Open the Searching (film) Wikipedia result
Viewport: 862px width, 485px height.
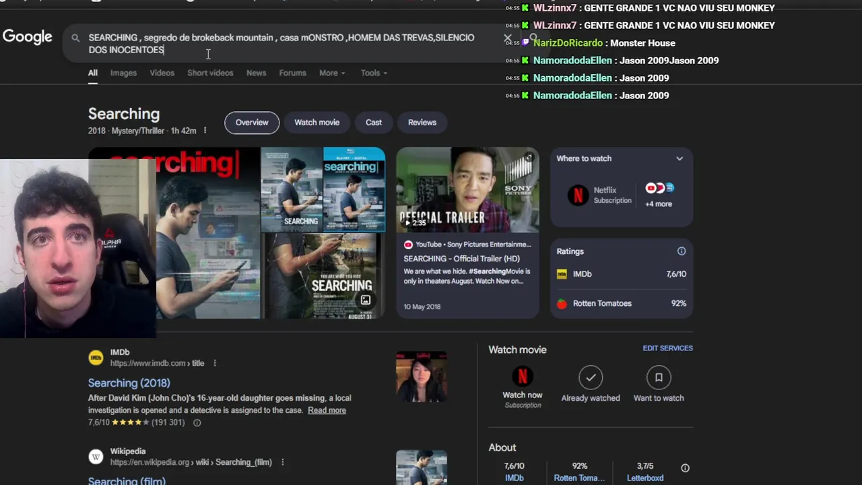pos(127,481)
